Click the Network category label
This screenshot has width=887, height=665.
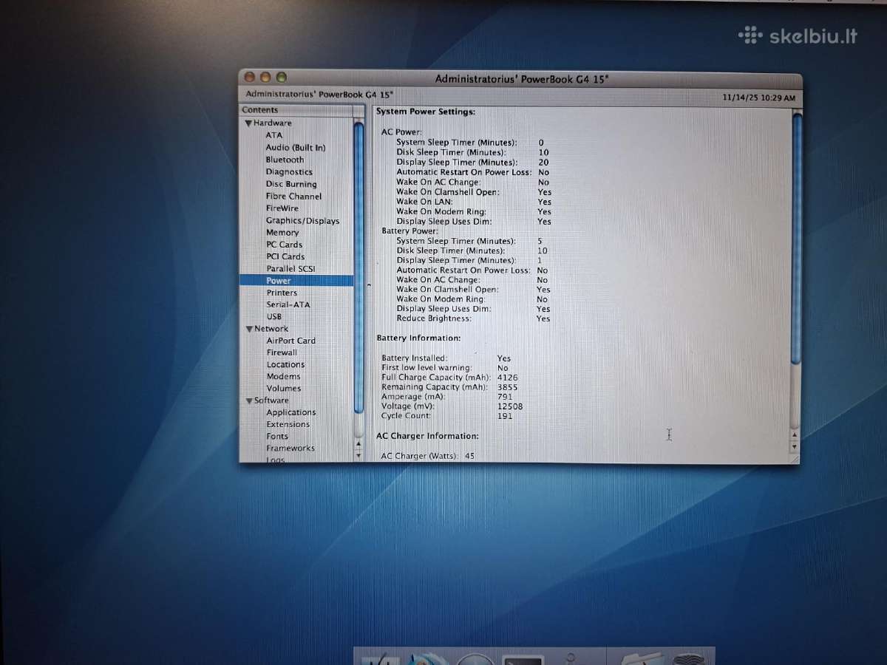coord(271,329)
